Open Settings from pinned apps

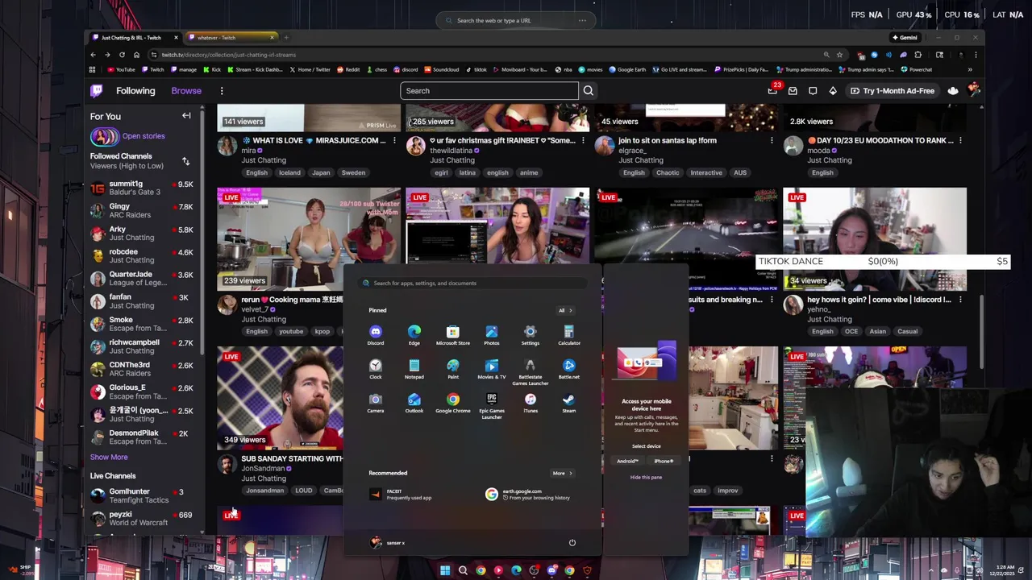(x=531, y=335)
